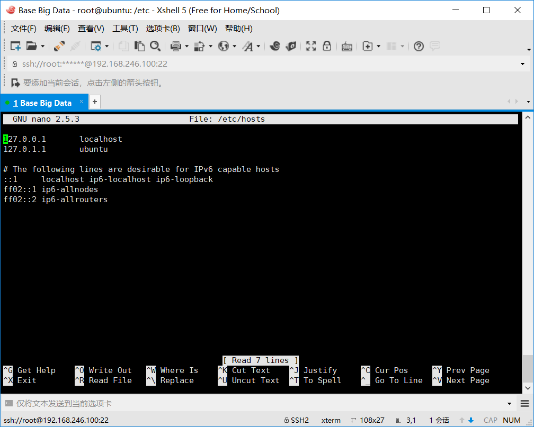Click the compose bar send-mode icon
Image resolution: width=534 pixels, height=427 pixels.
(x=9, y=404)
